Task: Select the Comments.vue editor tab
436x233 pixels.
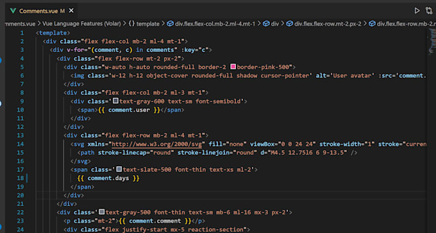Action: pyautogui.click(x=41, y=11)
